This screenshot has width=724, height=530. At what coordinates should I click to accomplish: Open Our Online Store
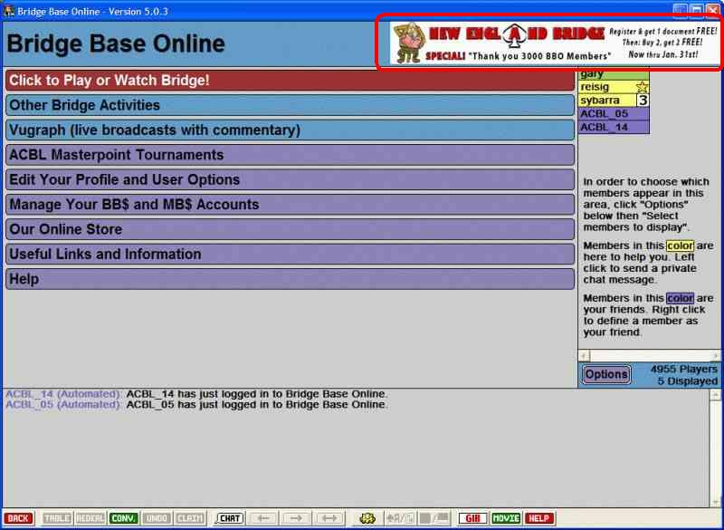pyautogui.click(x=290, y=229)
